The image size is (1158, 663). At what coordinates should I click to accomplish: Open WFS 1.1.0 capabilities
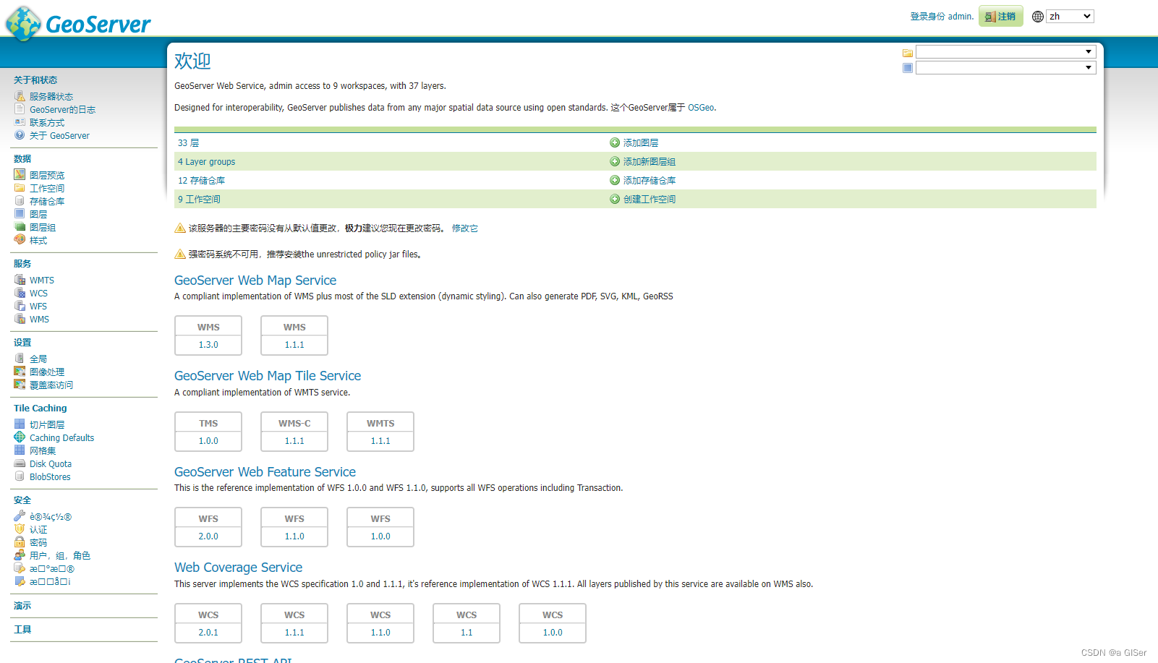pyautogui.click(x=294, y=536)
